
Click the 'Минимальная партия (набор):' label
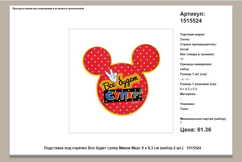(x=203, y=119)
